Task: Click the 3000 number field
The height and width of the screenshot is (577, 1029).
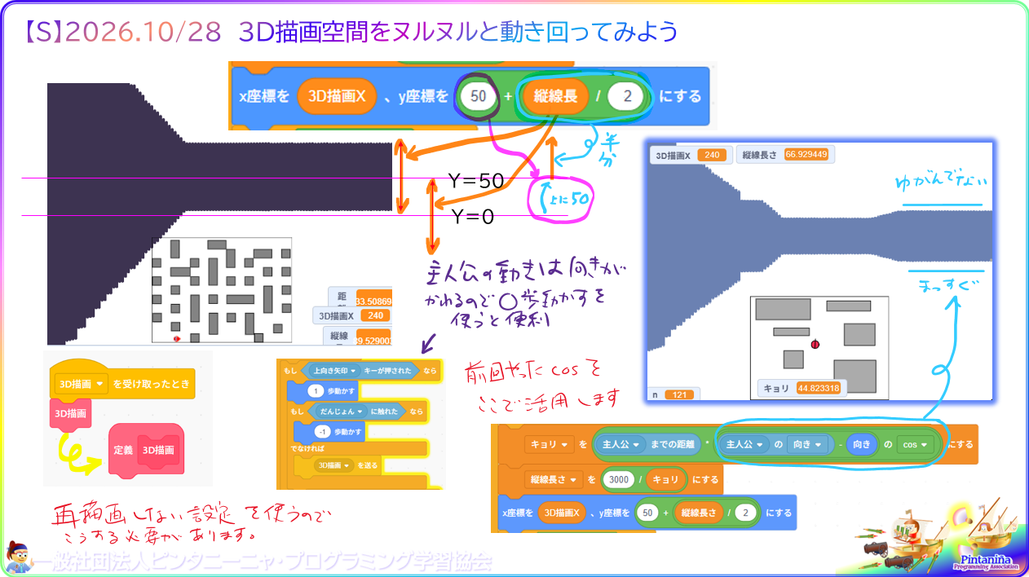Action: pos(619,479)
